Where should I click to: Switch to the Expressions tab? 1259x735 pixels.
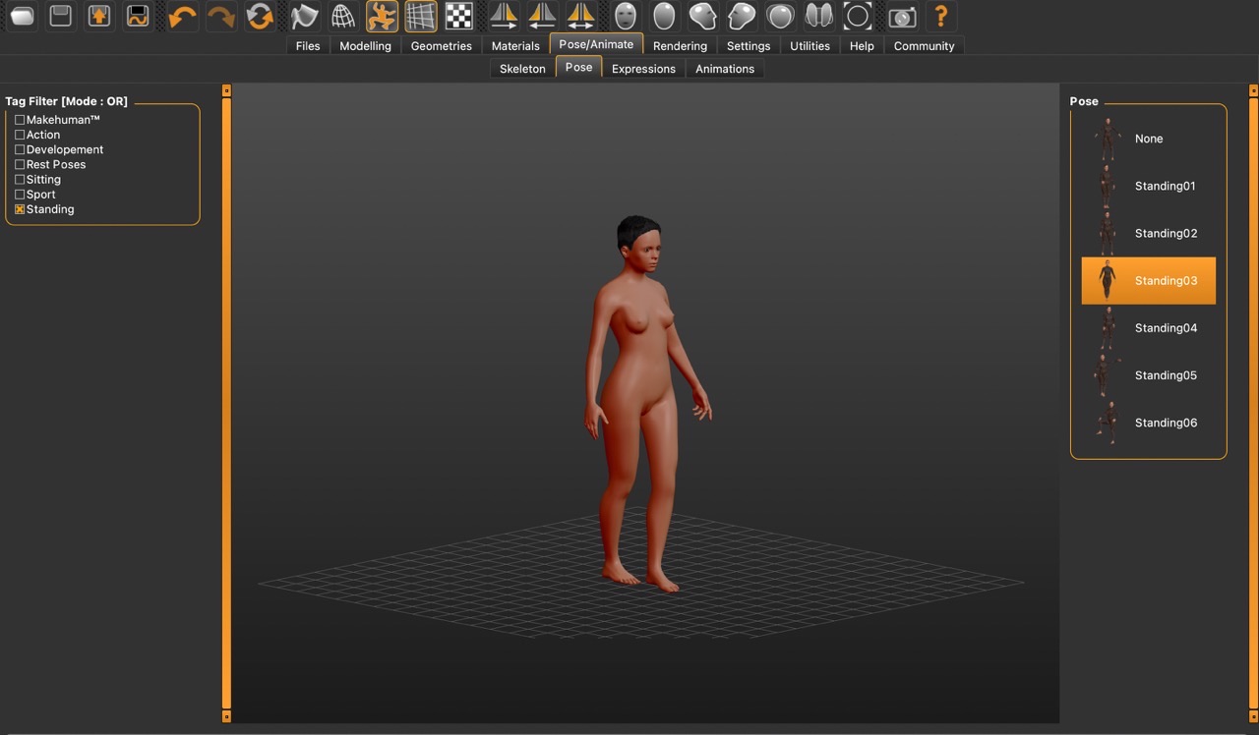[x=643, y=69]
